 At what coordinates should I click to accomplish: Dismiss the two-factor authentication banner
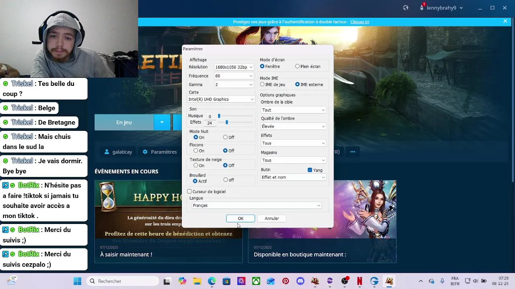point(505,21)
